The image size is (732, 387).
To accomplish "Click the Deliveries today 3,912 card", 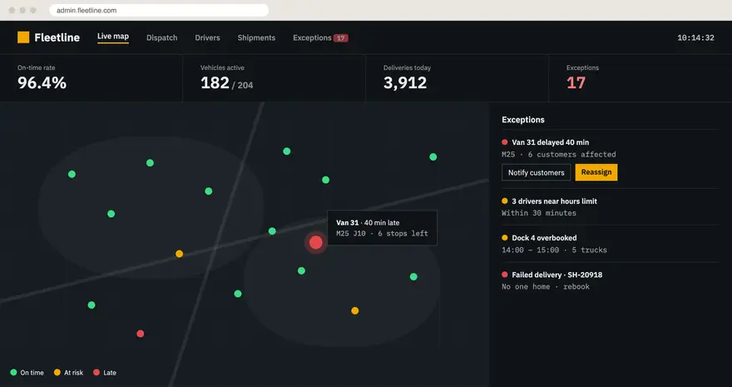I will pos(457,78).
